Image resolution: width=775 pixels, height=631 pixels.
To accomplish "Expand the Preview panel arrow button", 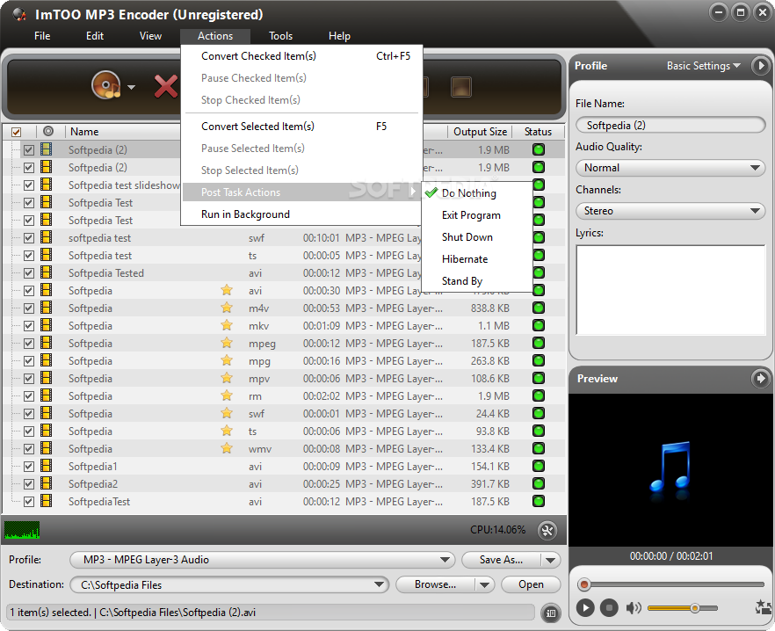I will click(x=761, y=379).
